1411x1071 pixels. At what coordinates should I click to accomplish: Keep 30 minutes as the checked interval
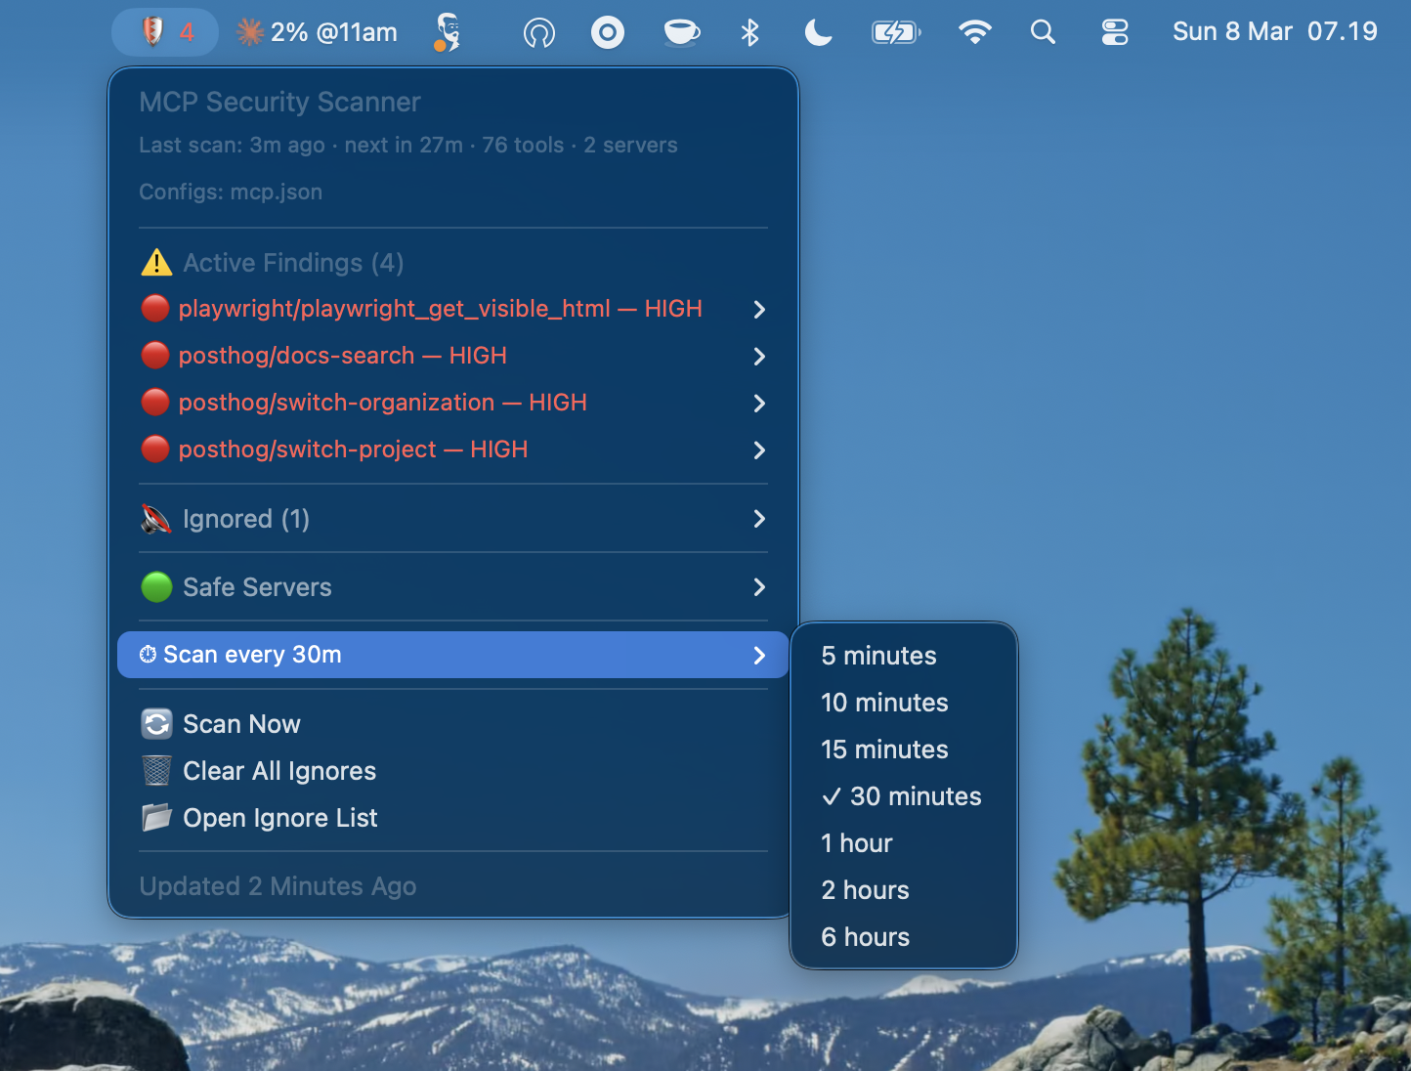tap(901, 796)
